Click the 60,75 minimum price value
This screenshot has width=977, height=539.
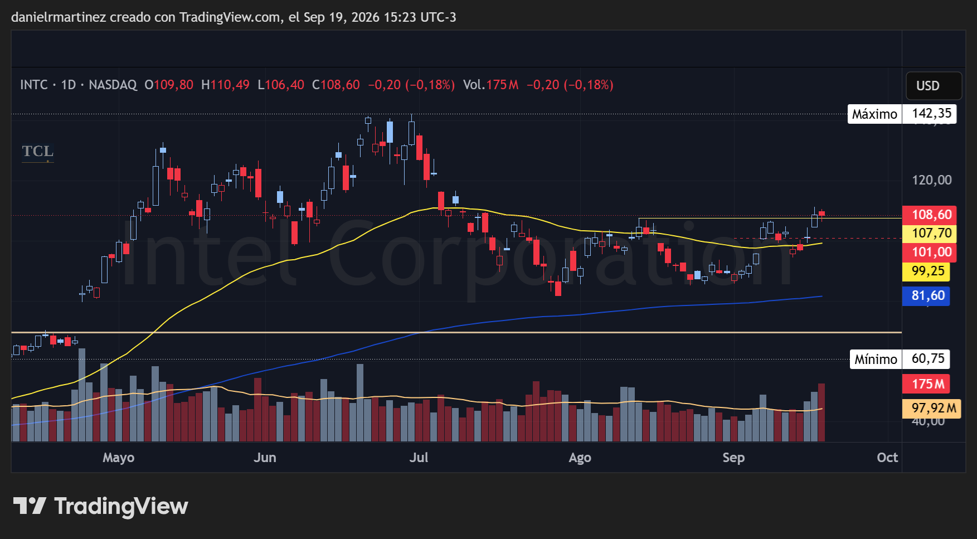pos(926,359)
